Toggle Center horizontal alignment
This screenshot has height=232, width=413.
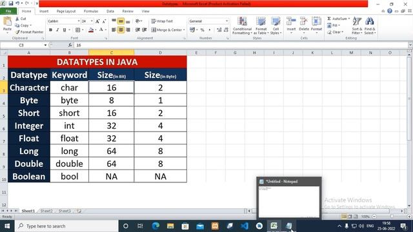(x=121, y=30)
